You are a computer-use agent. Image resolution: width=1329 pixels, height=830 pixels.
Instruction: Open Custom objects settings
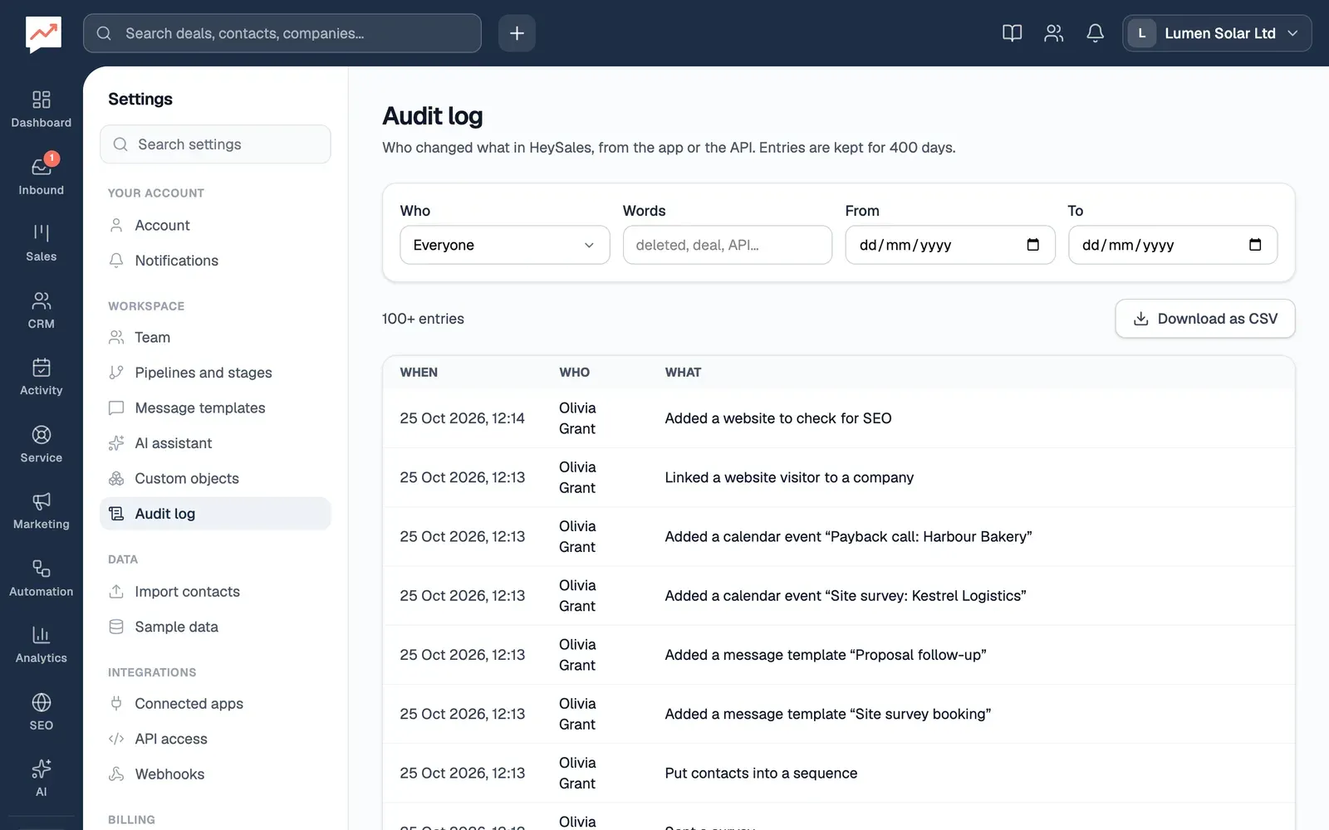point(215,479)
